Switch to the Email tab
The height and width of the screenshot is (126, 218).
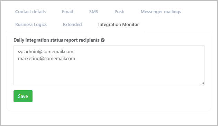pos(67,11)
